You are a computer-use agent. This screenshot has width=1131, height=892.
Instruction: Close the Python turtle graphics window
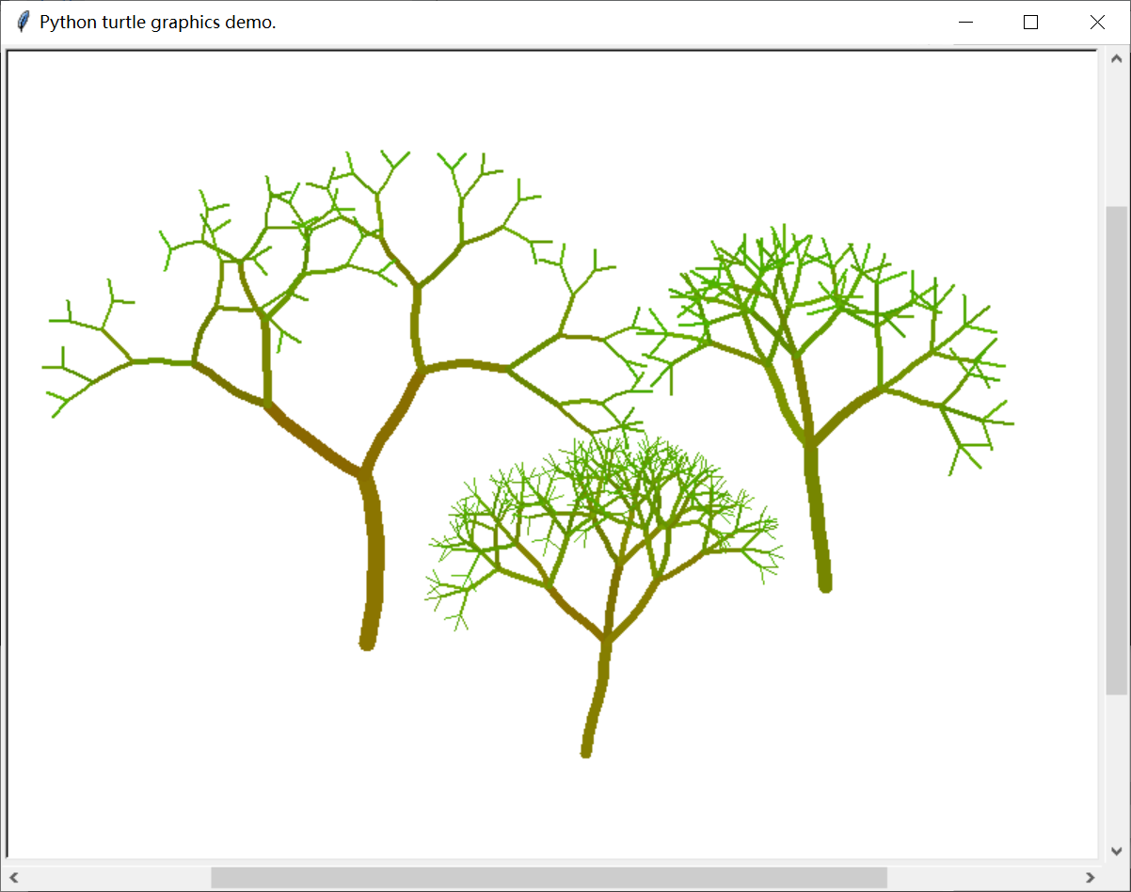1097,23
